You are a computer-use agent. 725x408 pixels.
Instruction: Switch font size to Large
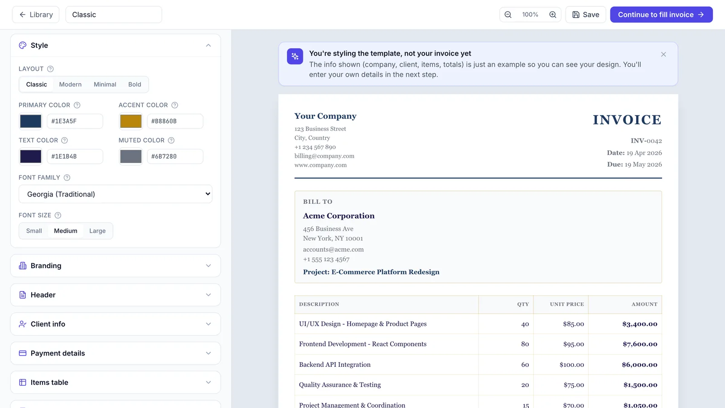[97, 231]
